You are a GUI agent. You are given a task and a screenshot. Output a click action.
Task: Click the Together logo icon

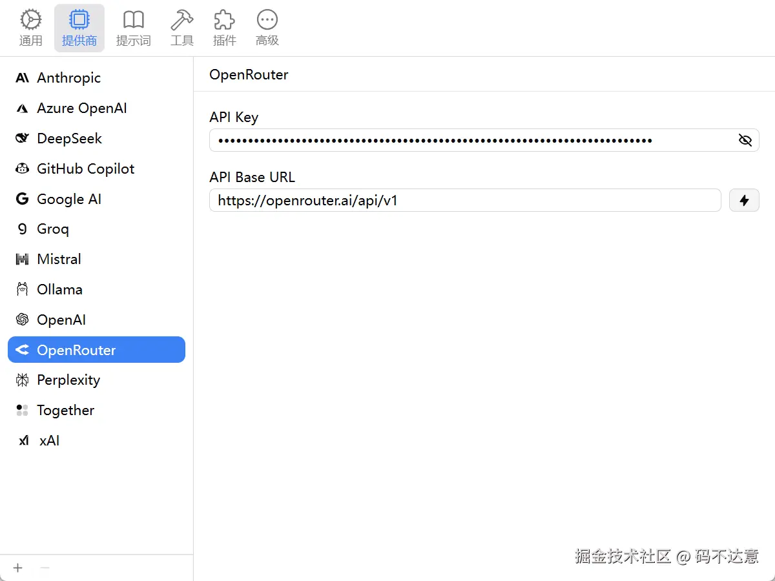(23, 411)
